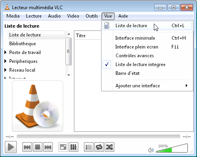Toggle playlist view icon in controls
197x157 pixels.
89,147
